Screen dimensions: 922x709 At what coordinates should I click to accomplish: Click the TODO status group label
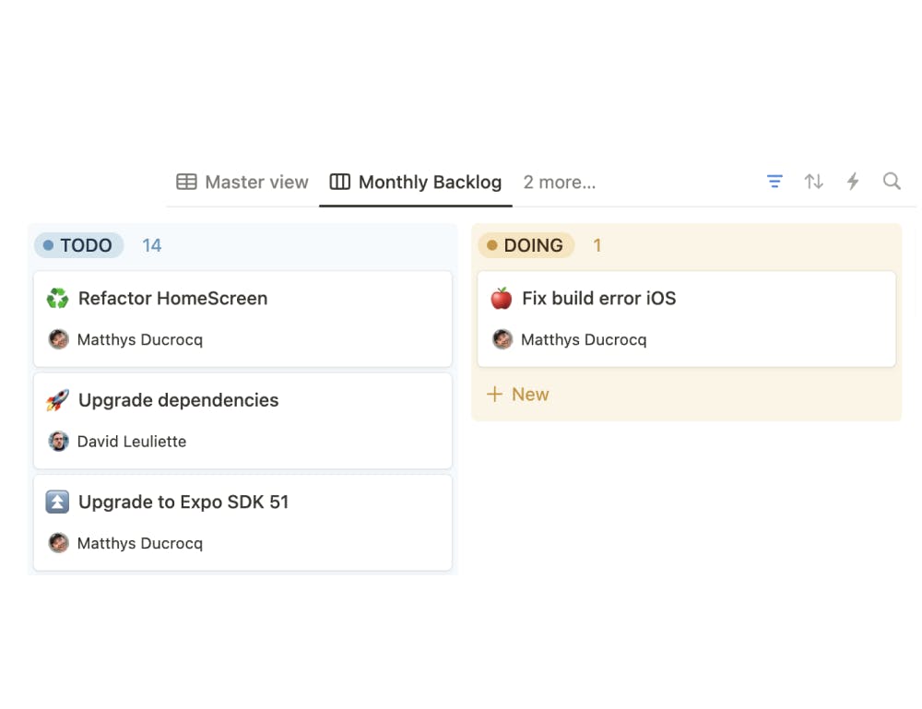[x=79, y=245]
